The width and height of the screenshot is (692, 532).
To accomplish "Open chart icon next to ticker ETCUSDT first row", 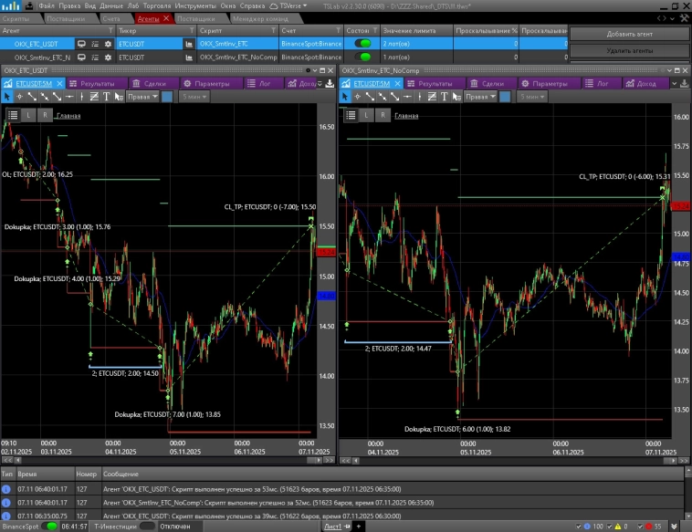I will pyautogui.click(x=190, y=43).
